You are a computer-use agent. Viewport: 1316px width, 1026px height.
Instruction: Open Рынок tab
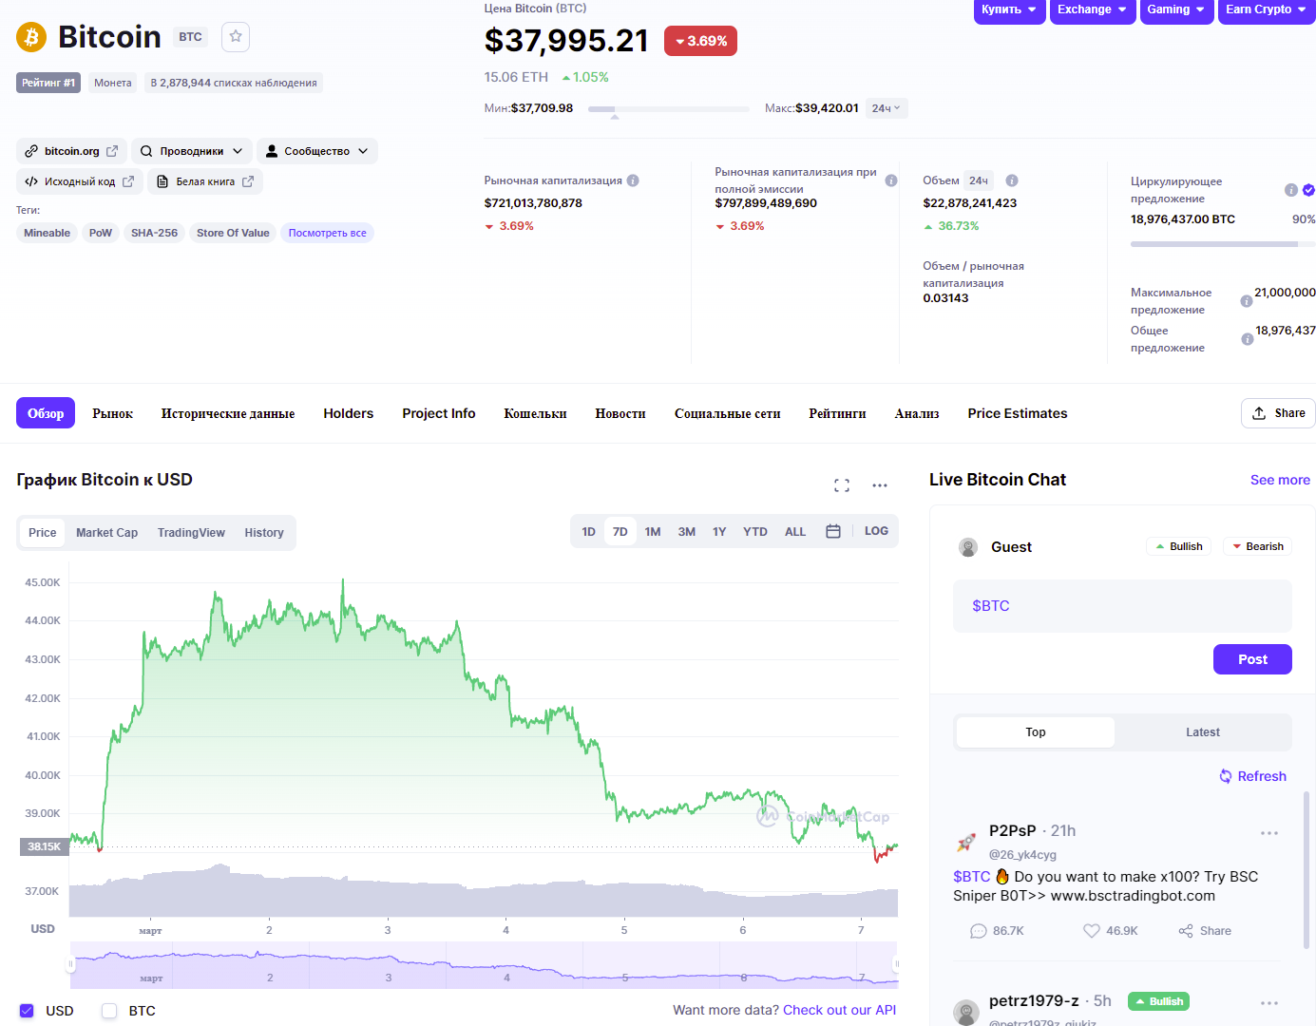pyautogui.click(x=113, y=413)
